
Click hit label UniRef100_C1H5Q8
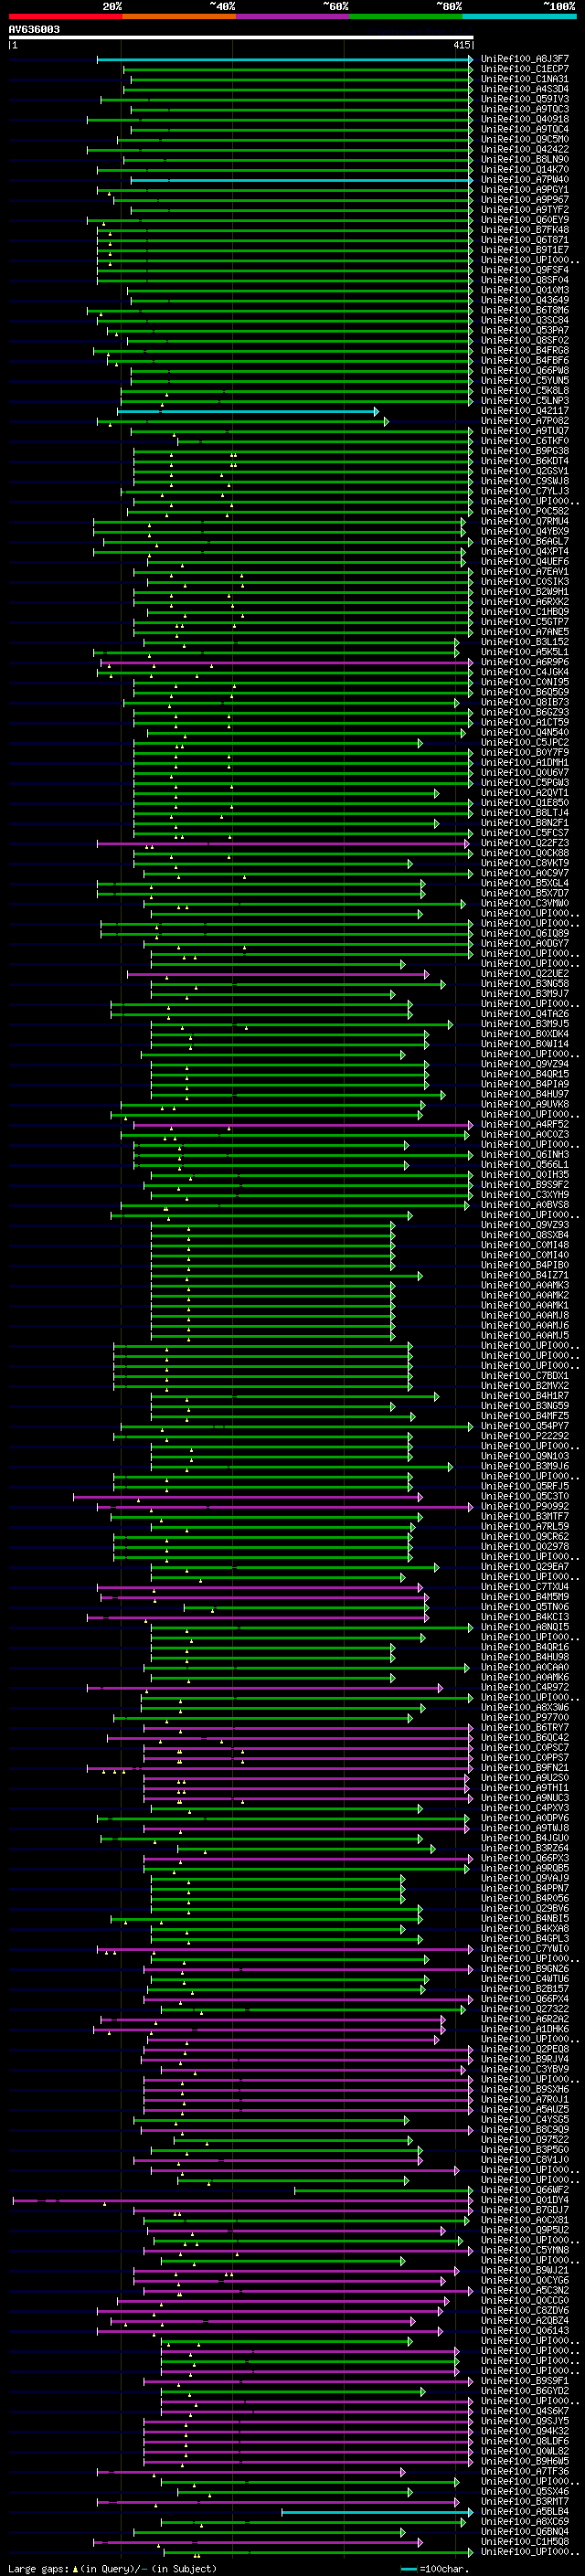[525, 2541]
